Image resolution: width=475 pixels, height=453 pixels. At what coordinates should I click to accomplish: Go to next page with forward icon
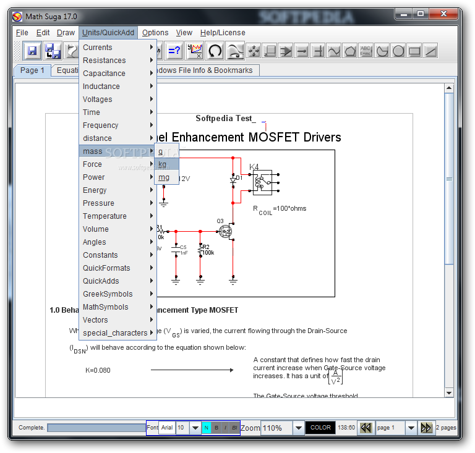click(426, 428)
